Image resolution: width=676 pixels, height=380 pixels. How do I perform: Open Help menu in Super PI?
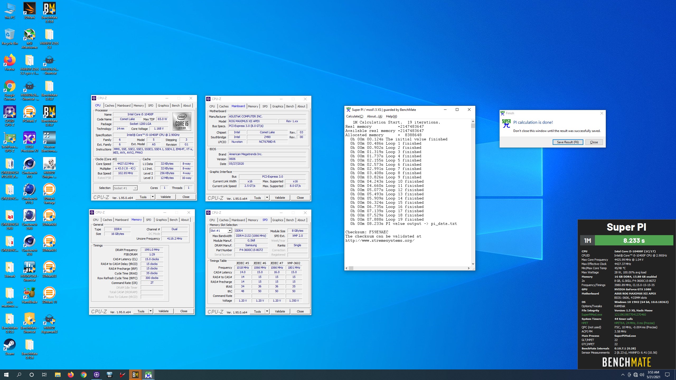tap(391, 116)
